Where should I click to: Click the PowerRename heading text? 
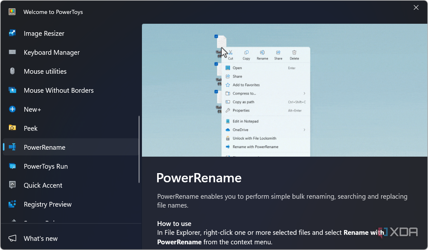(x=199, y=178)
